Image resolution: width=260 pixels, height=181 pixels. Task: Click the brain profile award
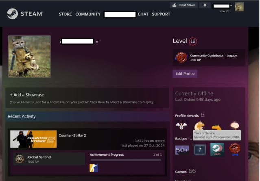click(235, 125)
